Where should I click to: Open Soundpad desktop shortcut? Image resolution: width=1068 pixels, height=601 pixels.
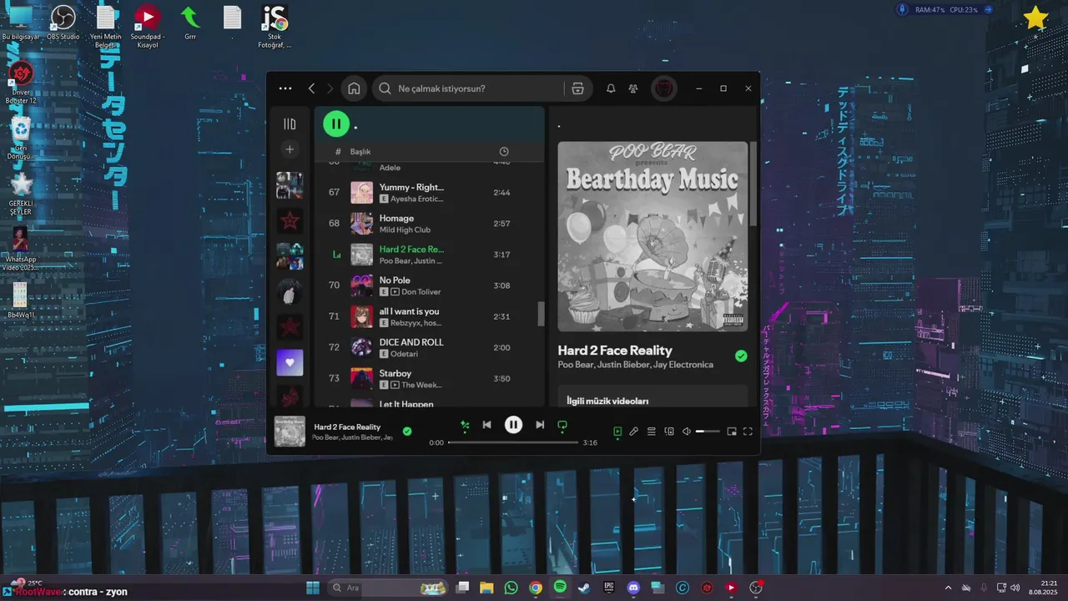(x=148, y=26)
